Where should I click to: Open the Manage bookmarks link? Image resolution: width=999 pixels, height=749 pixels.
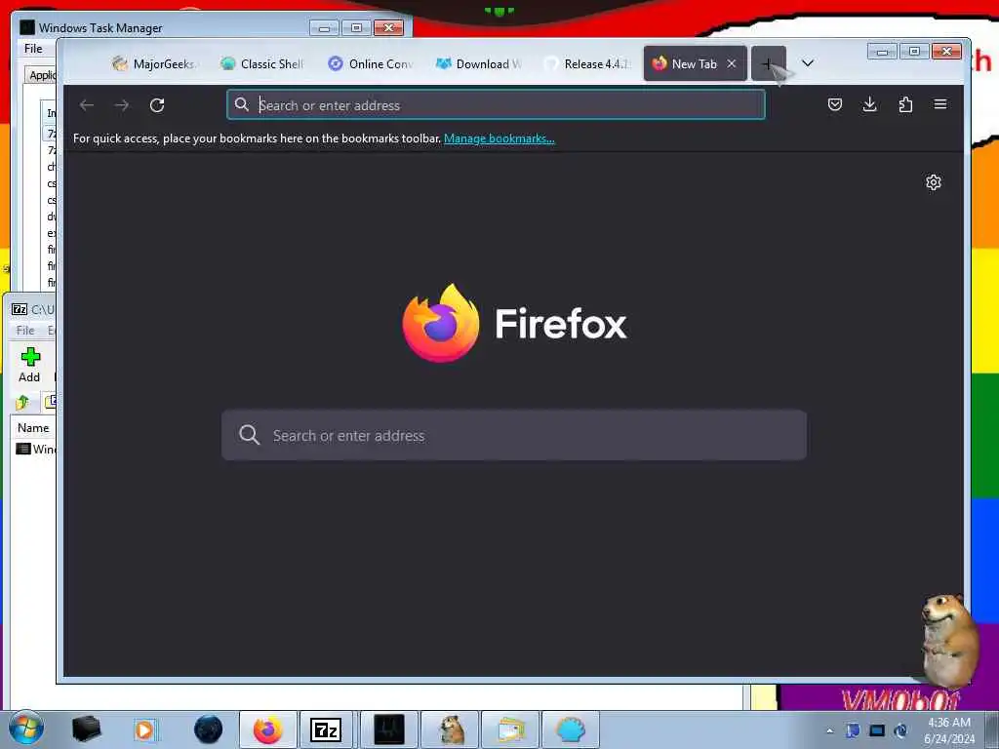[499, 138]
